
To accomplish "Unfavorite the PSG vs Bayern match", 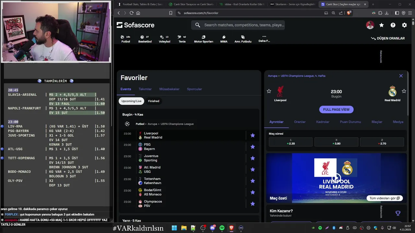I will click(x=253, y=147).
